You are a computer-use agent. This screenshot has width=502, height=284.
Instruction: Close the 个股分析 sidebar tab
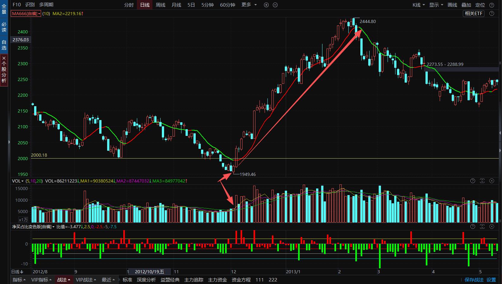(x=4, y=58)
